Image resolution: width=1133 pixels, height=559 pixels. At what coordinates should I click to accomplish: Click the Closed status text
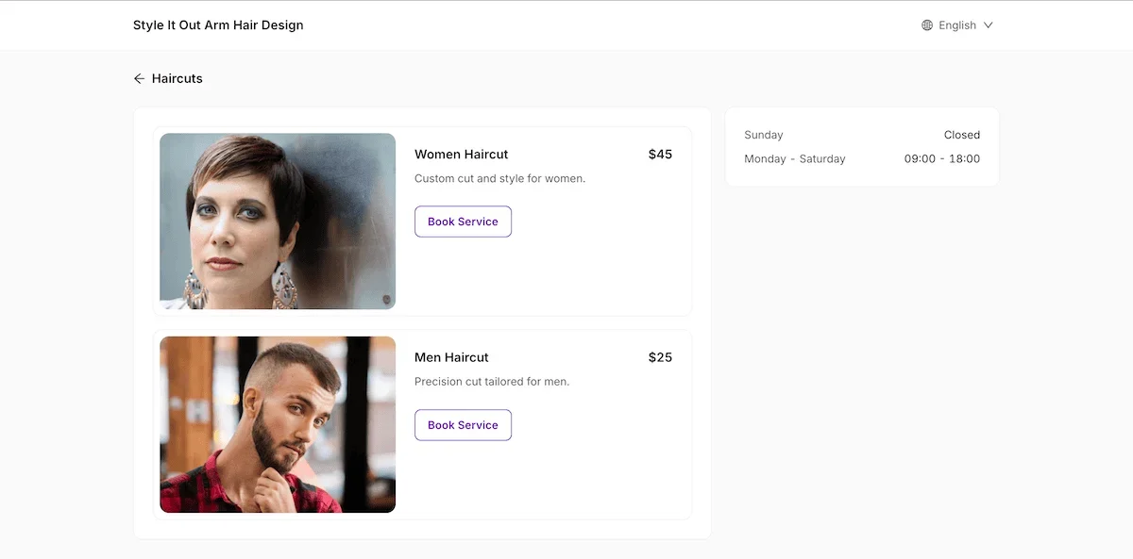pyautogui.click(x=962, y=135)
